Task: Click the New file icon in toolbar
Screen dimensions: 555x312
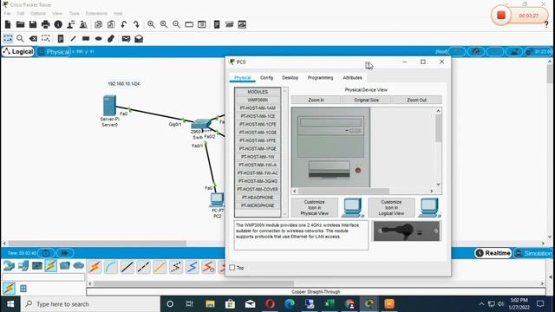Action: click(8, 24)
